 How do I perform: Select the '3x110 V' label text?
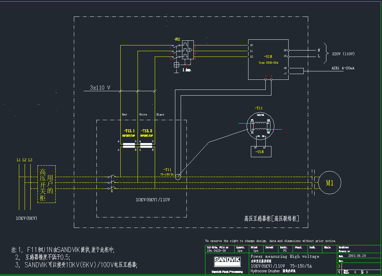coord(100,88)
